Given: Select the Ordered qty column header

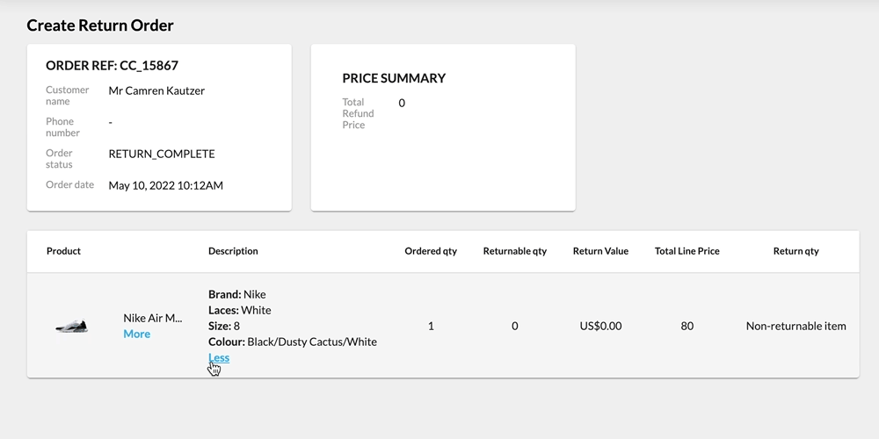Looking at the screenshot, I should coord(431,251).
